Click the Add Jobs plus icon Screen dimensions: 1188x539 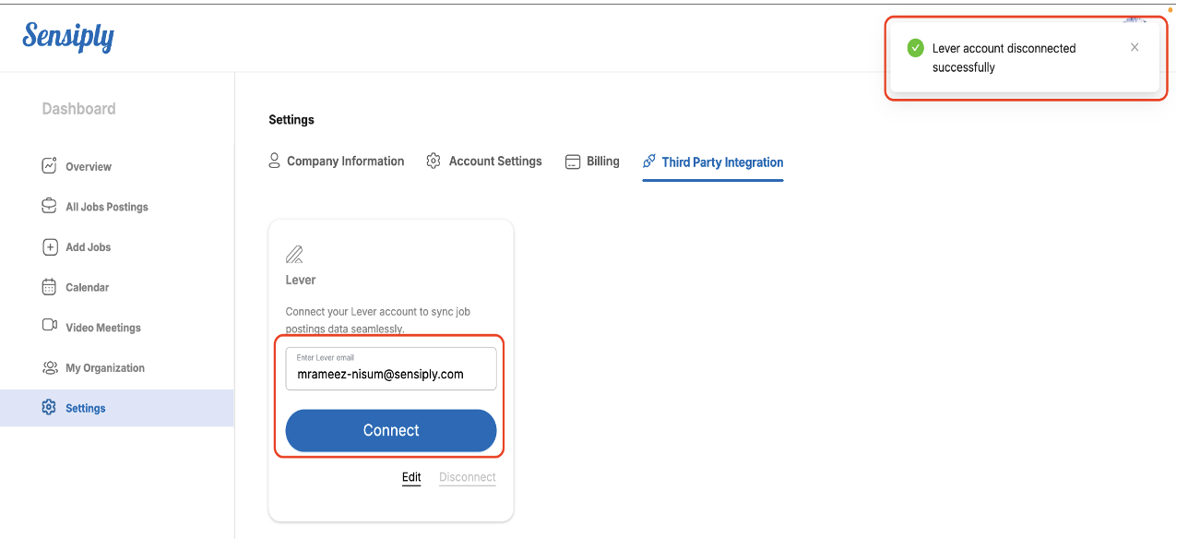coord(50,247)
